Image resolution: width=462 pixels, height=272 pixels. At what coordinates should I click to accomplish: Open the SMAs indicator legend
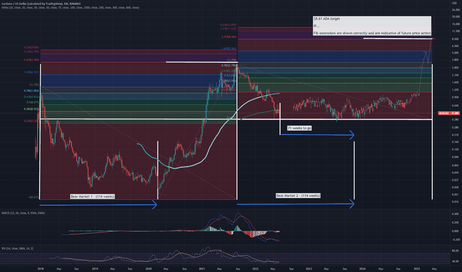click(x=70, y=7)
